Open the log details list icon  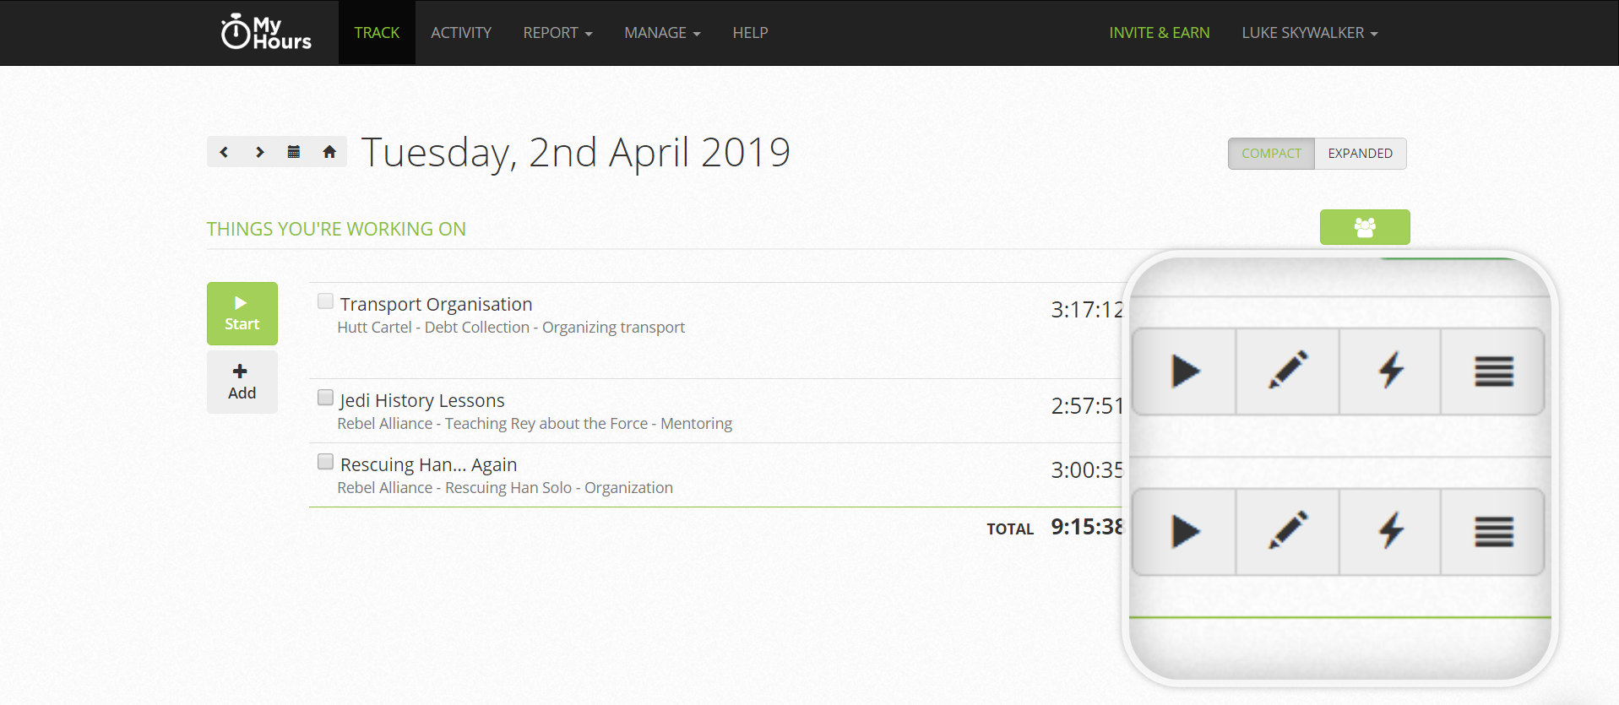pyautogui.click(x=1492, y=371)
